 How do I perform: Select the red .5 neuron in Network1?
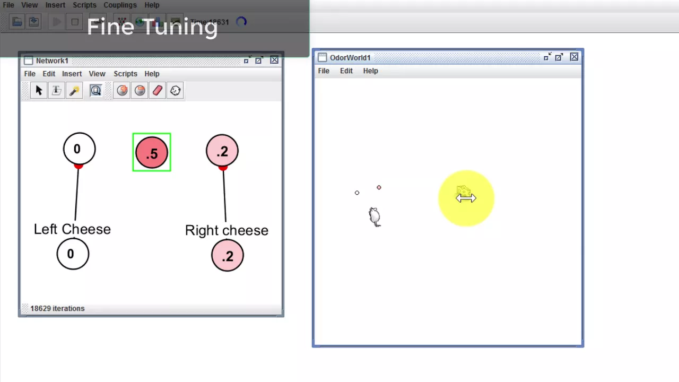[x=152, y=152]
